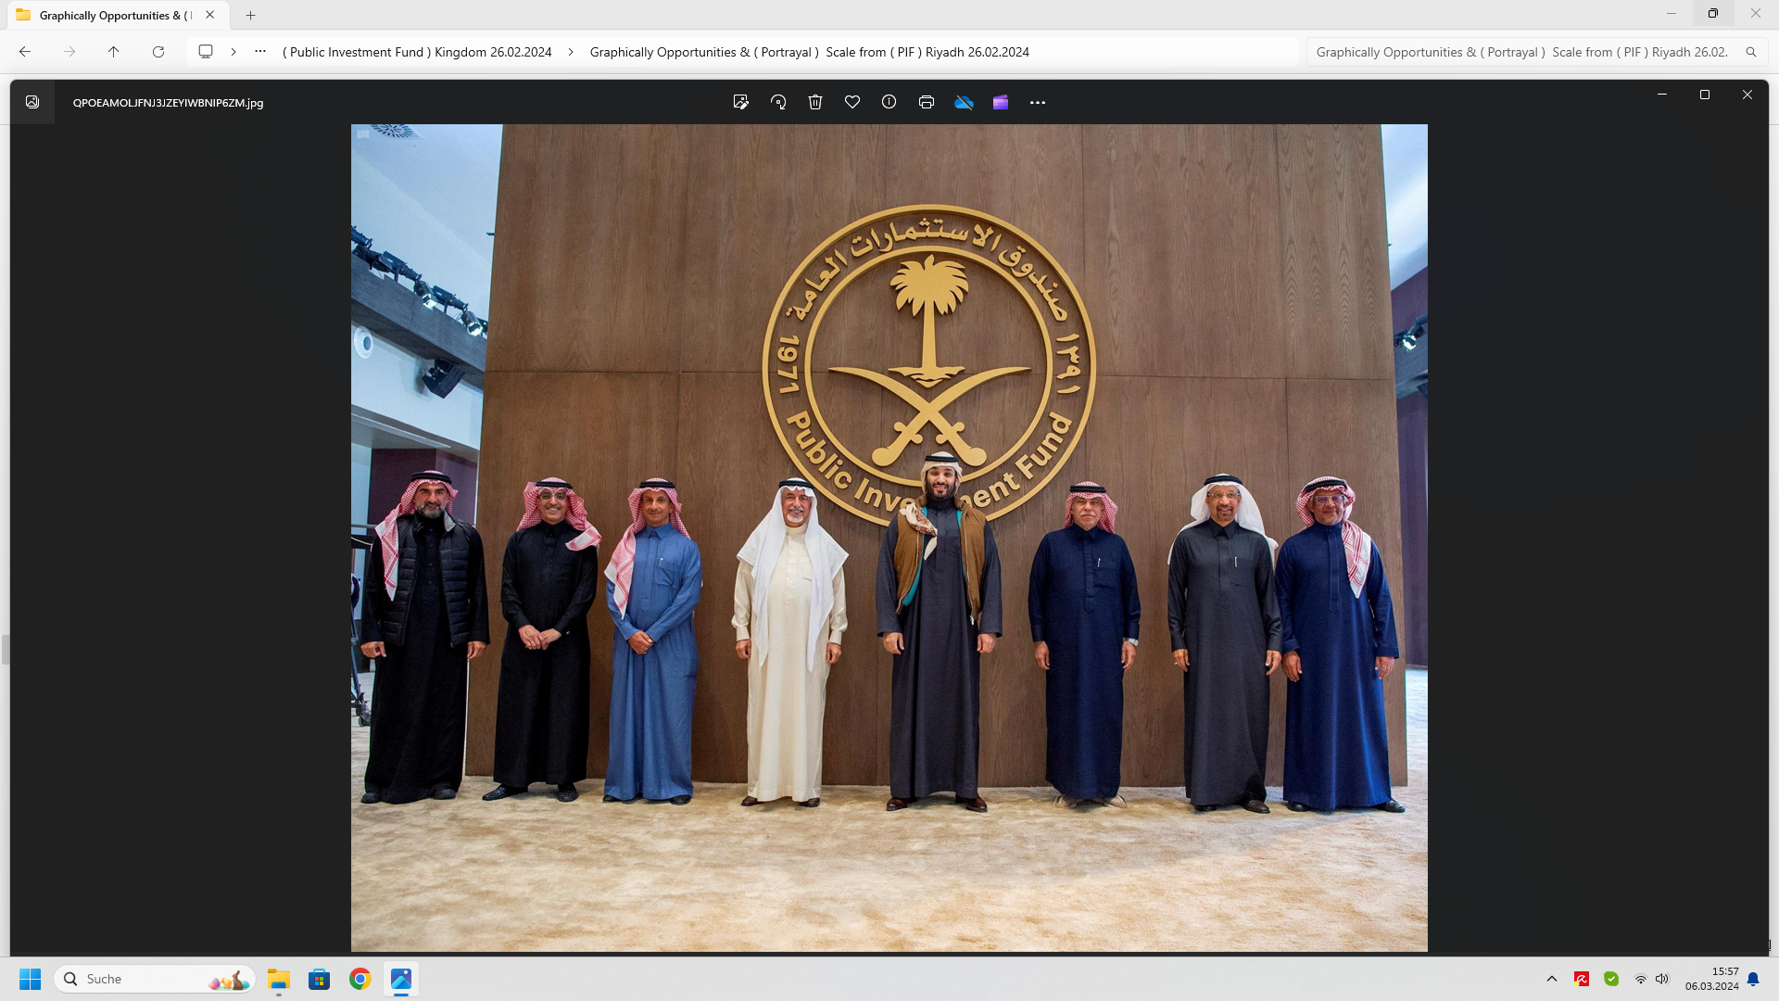Screen dimensions: 1779x1001
Task: Launch Google Chrome from the taskbar
Action: click(x=360, y=979)
